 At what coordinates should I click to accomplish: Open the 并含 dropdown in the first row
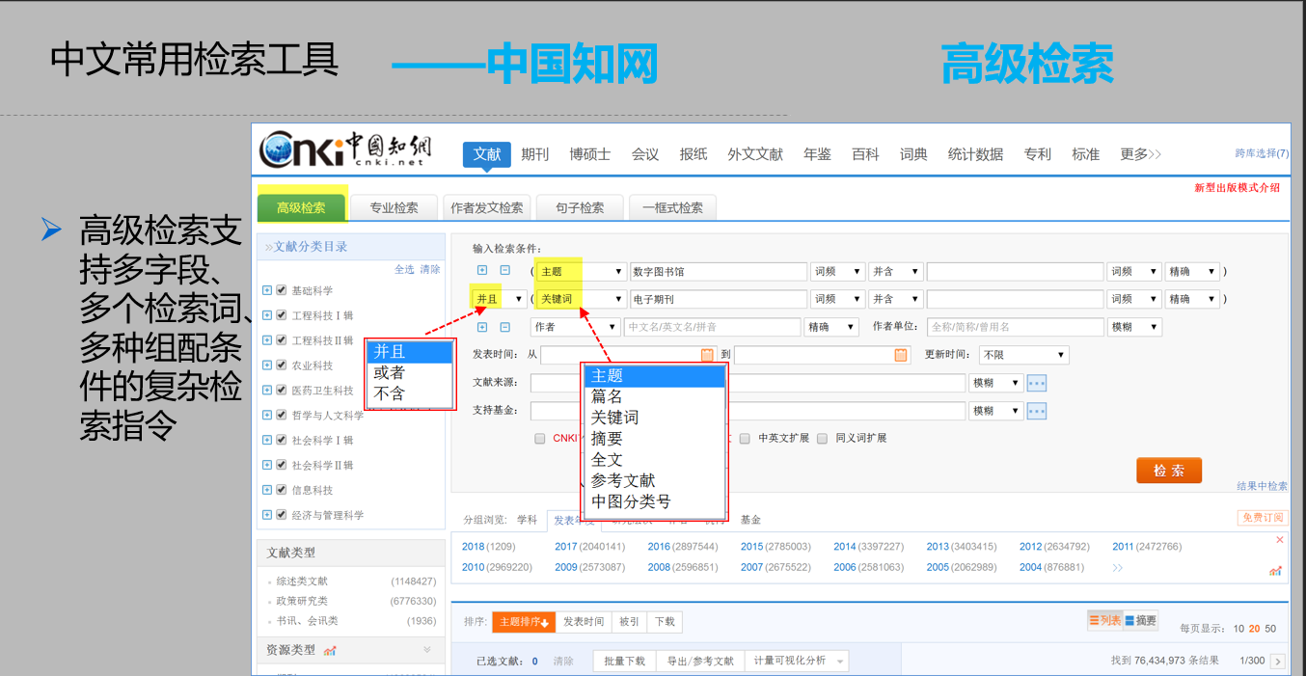pyautogui.click(x=895, y=272)
